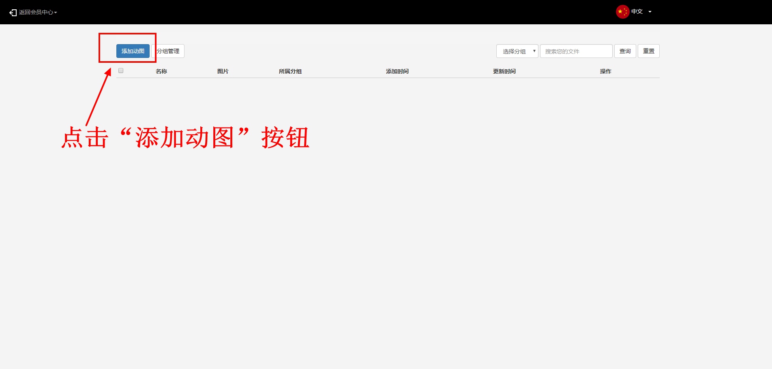Click the 更新时间 column header
Viewport: 772px width, 369px height.
(504, 71)
